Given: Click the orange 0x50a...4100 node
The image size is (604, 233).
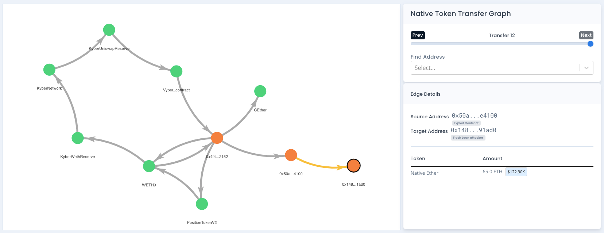Looking at the screenshot, I should [x=291, y=155].
